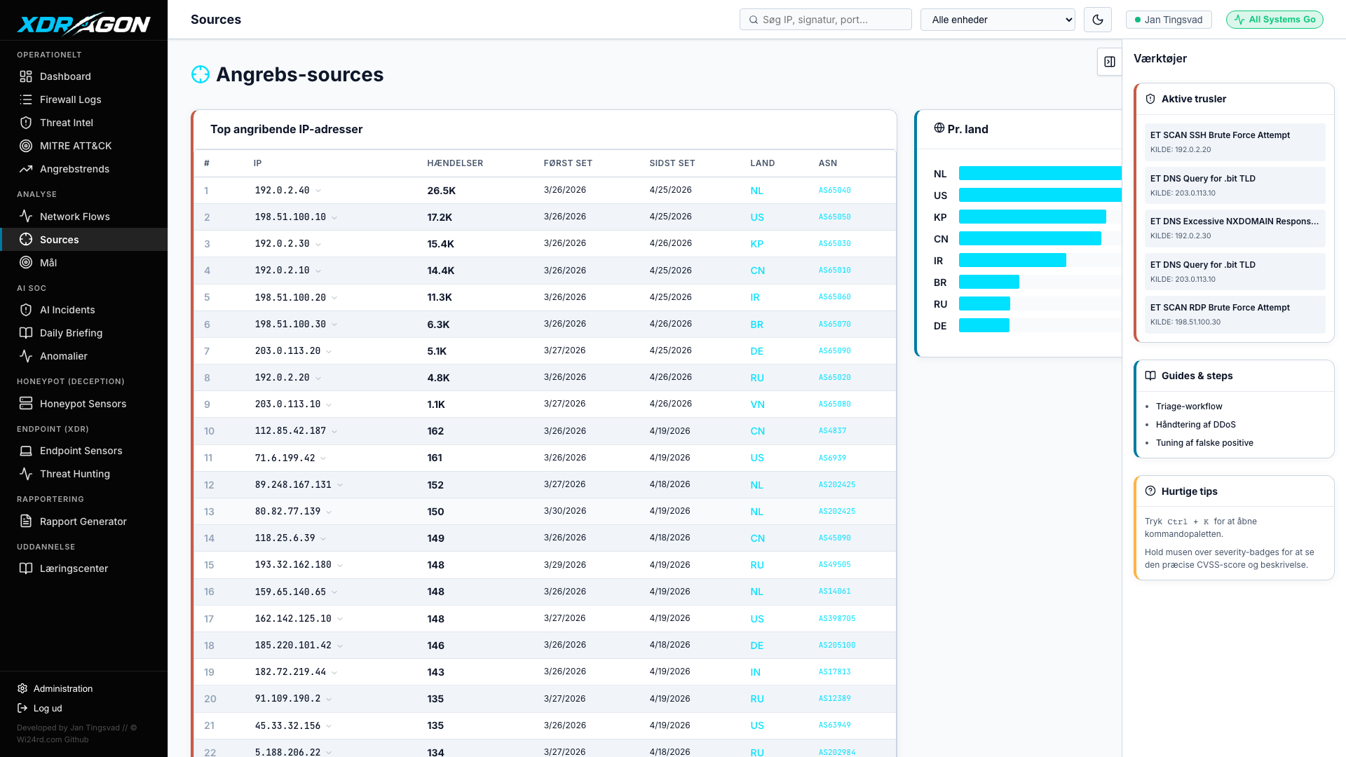This screenshot has height=757, width=1346.
Task: Expand details for IP 198.51.100.10
Action: (334, 217)
